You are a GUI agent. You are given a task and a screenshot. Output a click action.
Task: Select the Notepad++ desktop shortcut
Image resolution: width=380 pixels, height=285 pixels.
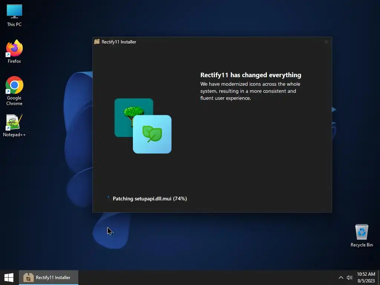click(x=14, y=125)
